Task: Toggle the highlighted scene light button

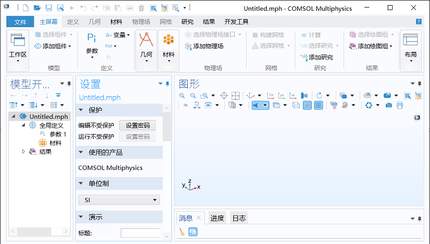Action: click(256, 106)
